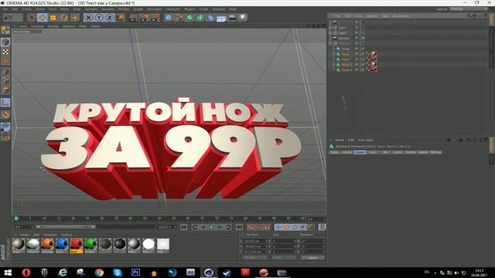495x278 pixels.
Task: Click the orange snap magnet icon in left palette
Action: (5, 115)
